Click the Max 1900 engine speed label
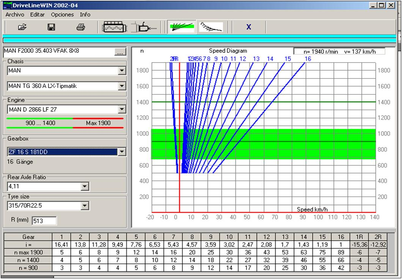Viewport: 402px width, 279px height. click(99, 123)
